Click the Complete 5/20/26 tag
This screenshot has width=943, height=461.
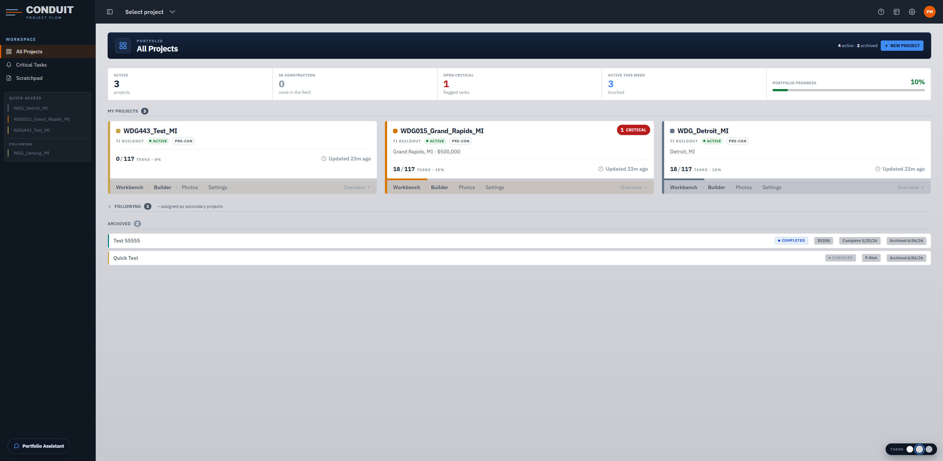coord(860,241)
